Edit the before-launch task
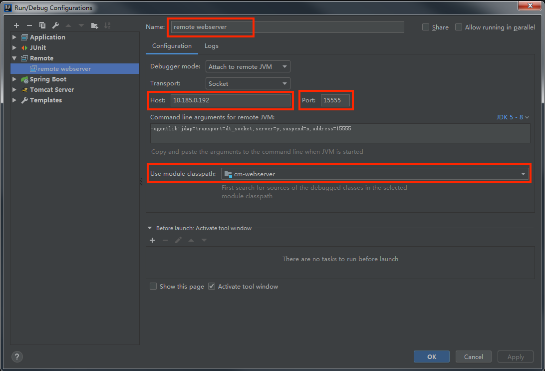The height and width of the screenshot is (371, 545). (178, 240)
